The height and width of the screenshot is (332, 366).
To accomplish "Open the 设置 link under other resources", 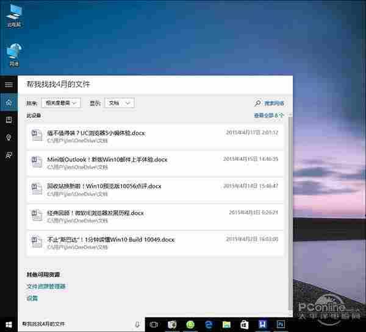I will [x=32, y=298].
